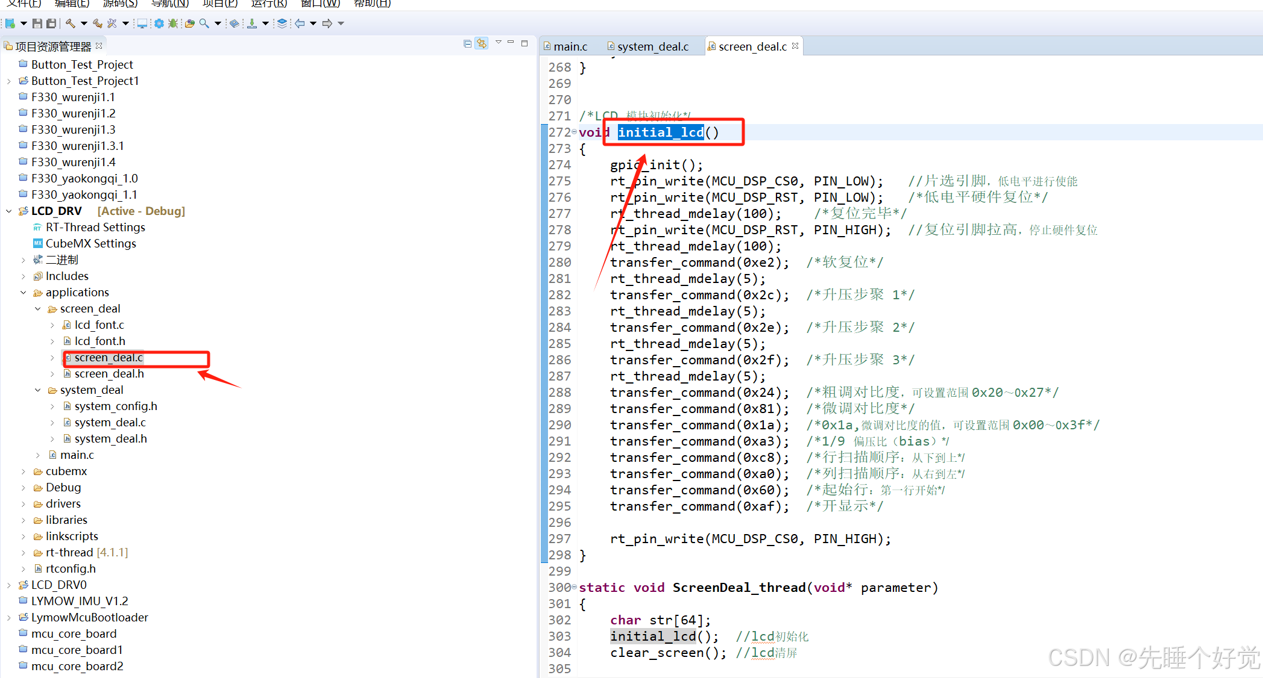Viewport: 1263px width, 678px height.
Task: Toggle fold marker at ScreenDeal_thread function
Action: tap(574, 587)
